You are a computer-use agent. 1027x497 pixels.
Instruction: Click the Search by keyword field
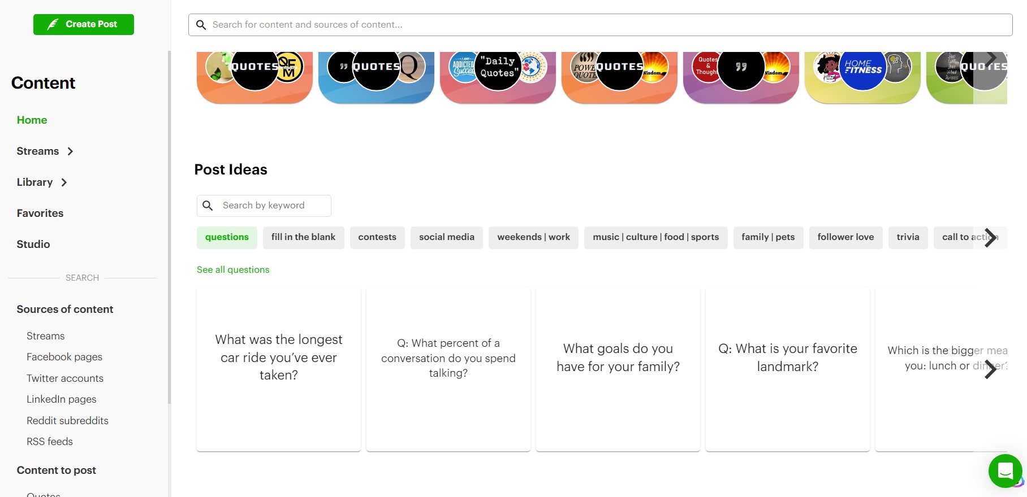click(271, 206)
